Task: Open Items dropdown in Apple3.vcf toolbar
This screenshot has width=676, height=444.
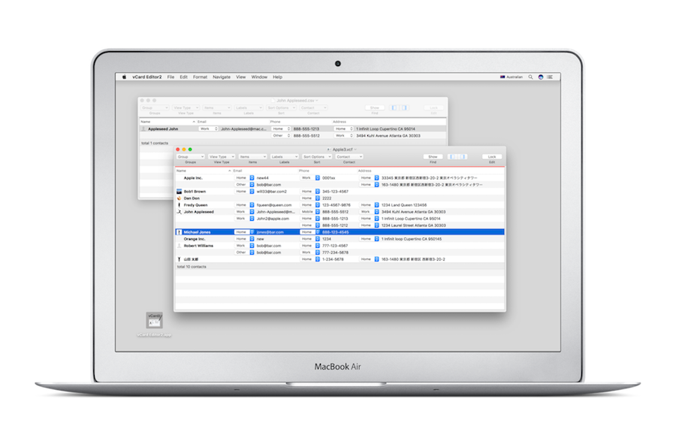Action: [x=252, y=157]
